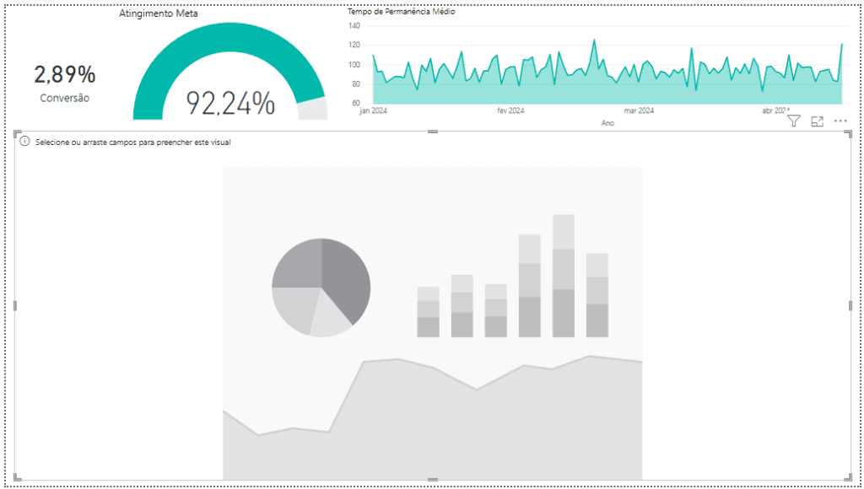Click the mar 2024 axis label

(x=640, y=110)
